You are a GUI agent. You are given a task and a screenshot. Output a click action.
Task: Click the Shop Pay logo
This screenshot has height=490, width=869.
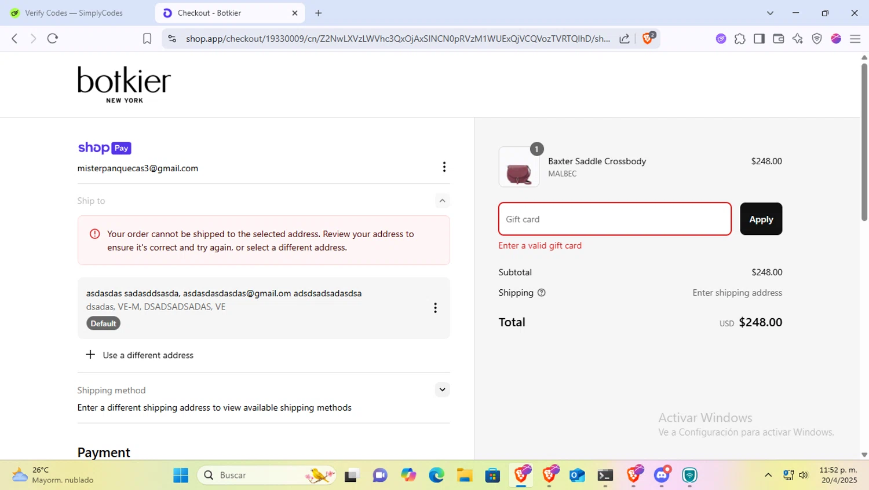tap(105, 148)
